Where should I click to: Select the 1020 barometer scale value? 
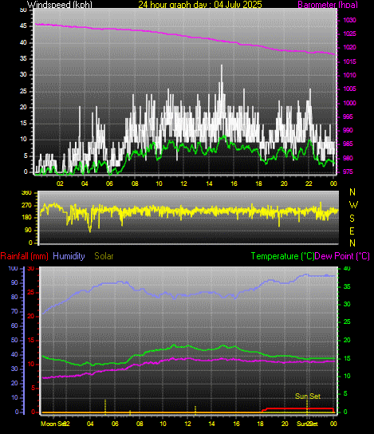[x=349, y=47]
